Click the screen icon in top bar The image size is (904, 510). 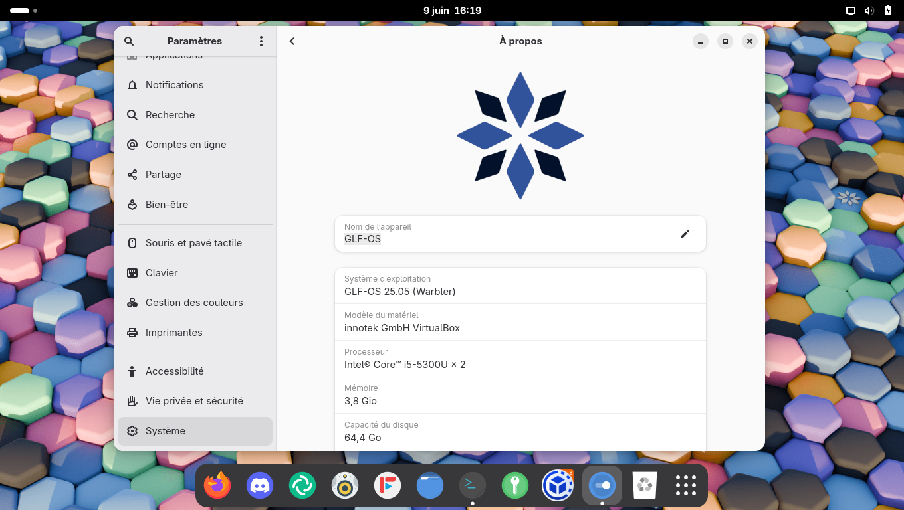coord(850,11)
